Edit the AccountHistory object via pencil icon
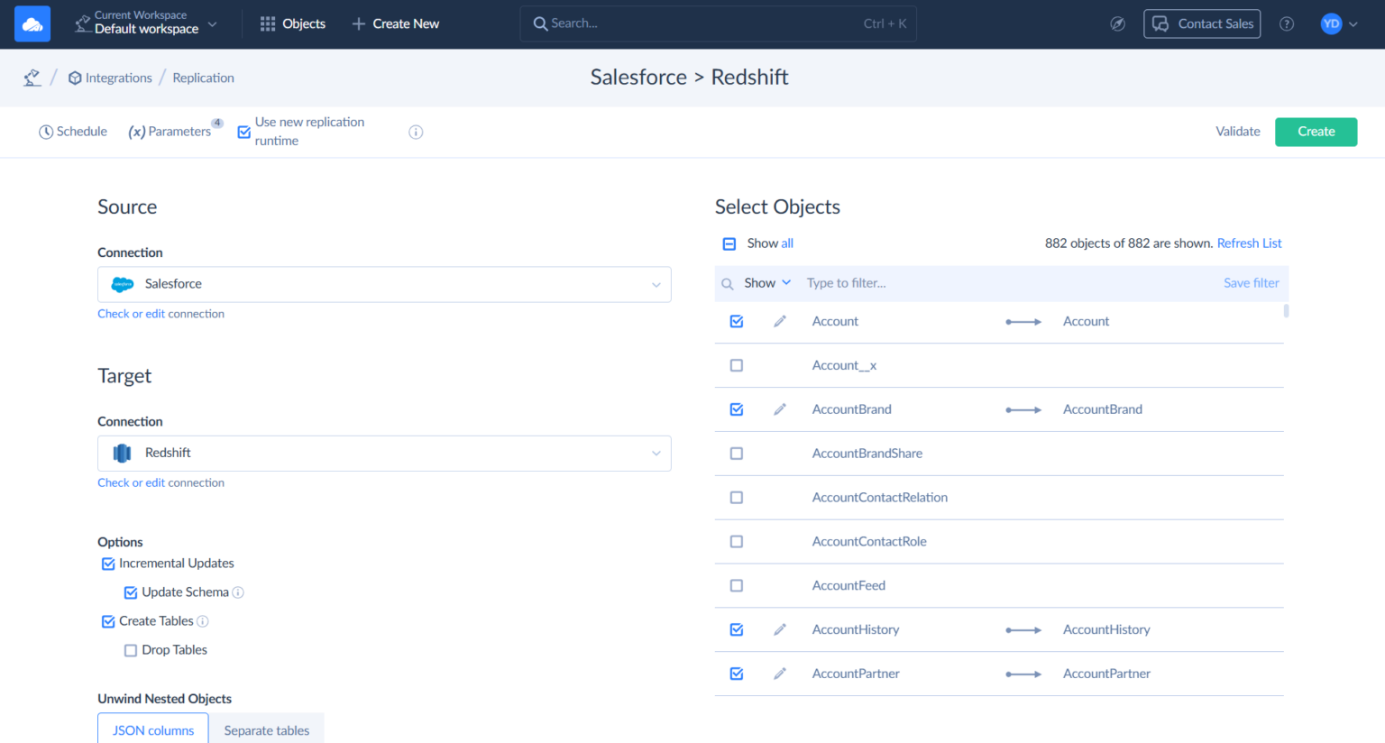 [780, 630]
